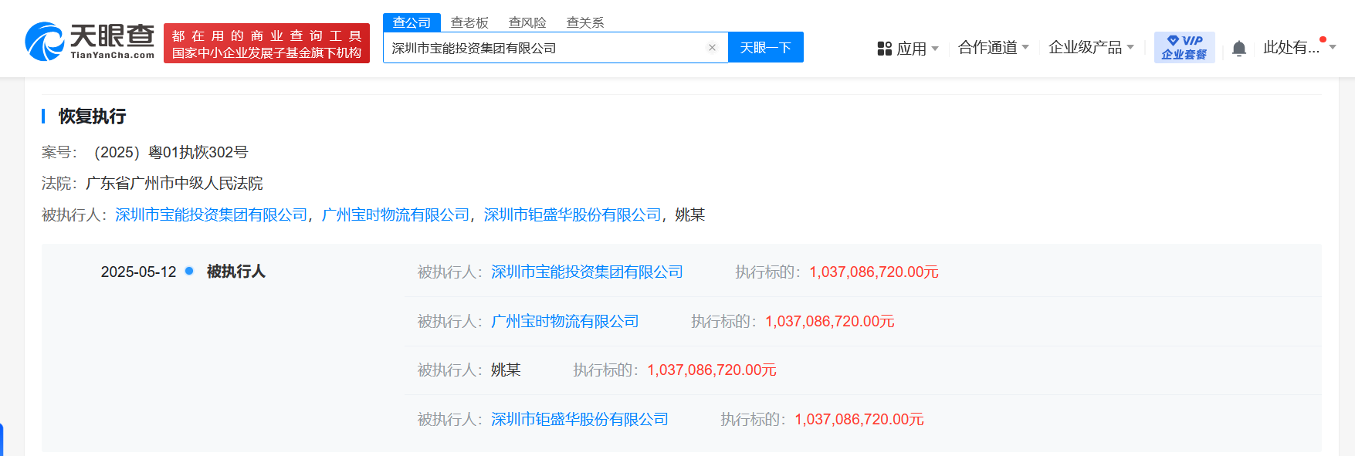The image size is (1355, 456).
Task: Open 广州宝时物流有限公司 link in 被执行人 summary line
Action: [x=395, y=214]
